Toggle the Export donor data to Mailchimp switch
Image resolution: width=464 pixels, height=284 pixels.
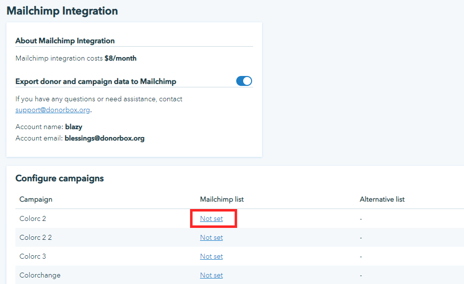point(244,81)
